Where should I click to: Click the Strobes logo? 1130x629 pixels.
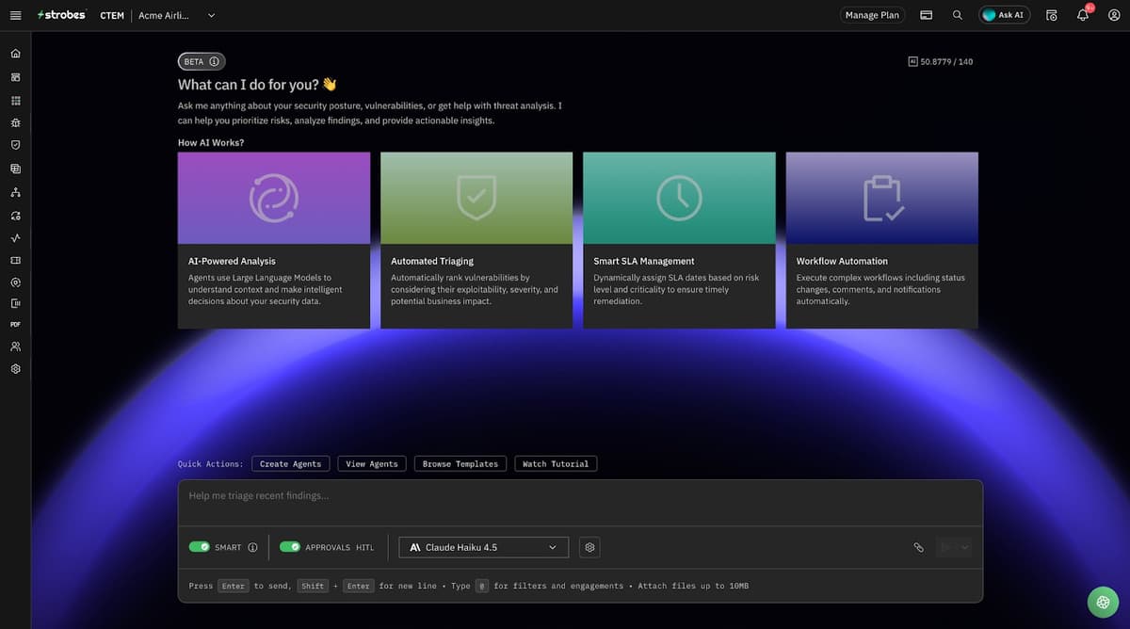click(x=61, y=15)
